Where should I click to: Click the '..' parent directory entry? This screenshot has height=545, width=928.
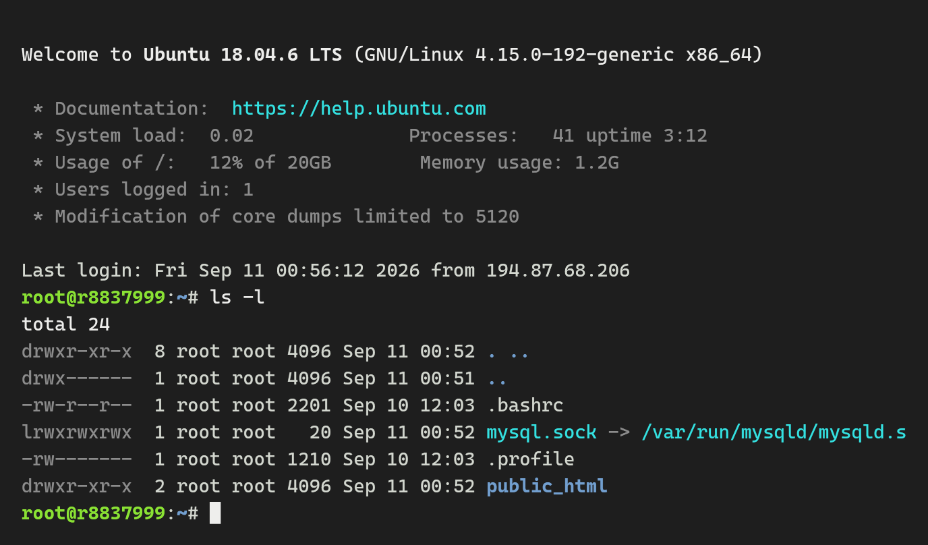[x=497, y=378]
